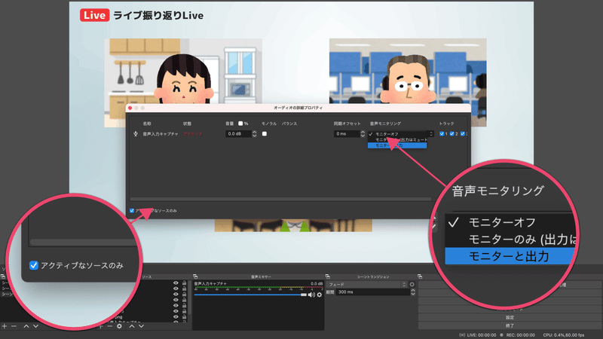
Task: Move the source up in the sources toolbar
Action: [x=131, y=326]
